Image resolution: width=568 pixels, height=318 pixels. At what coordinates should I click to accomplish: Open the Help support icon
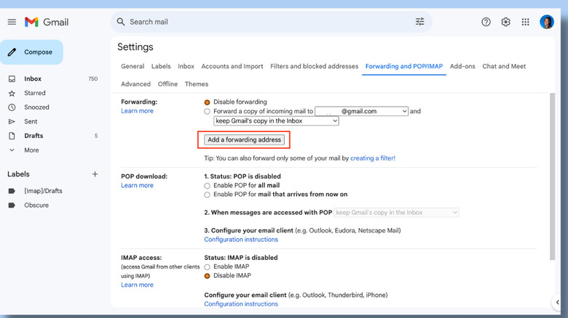pos(486,22)
